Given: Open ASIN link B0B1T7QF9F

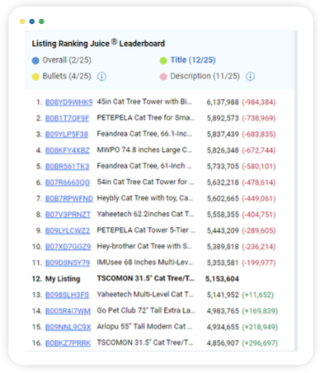Looking at the screenshot, I should click(68, 118).
